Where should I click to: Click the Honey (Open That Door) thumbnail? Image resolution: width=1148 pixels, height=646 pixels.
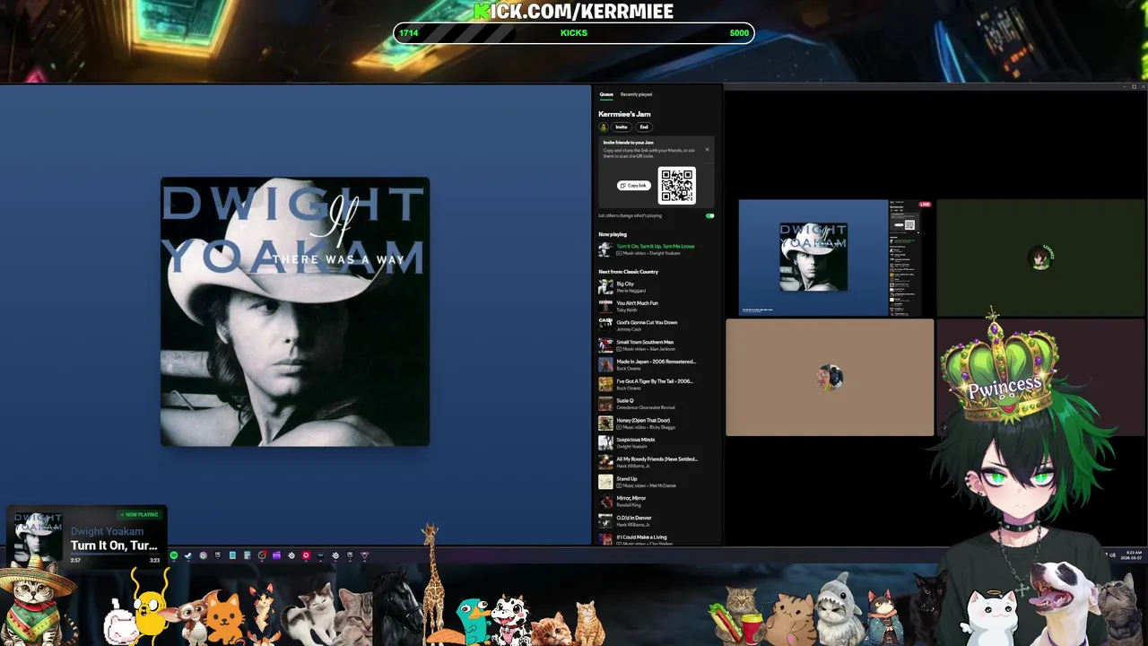pyautogui.click(x=605, y=423)
